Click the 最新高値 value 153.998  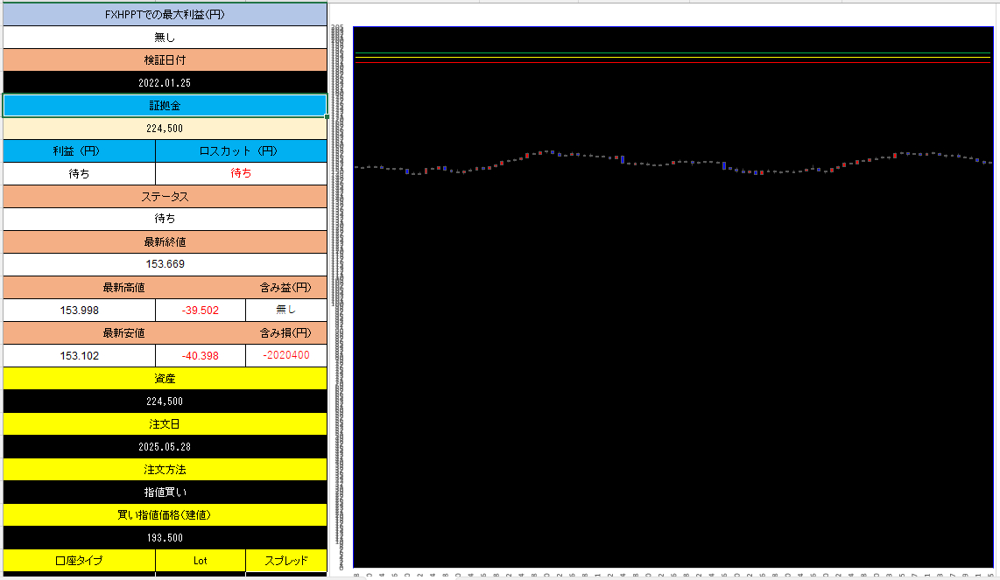(x=79, y=310)
